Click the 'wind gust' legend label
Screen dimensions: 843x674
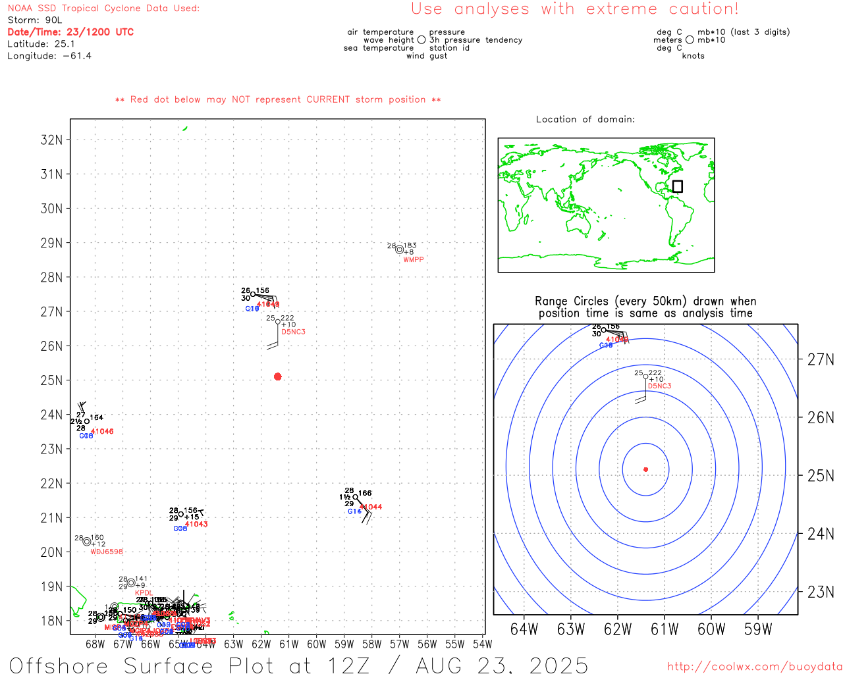click(427, 56)
